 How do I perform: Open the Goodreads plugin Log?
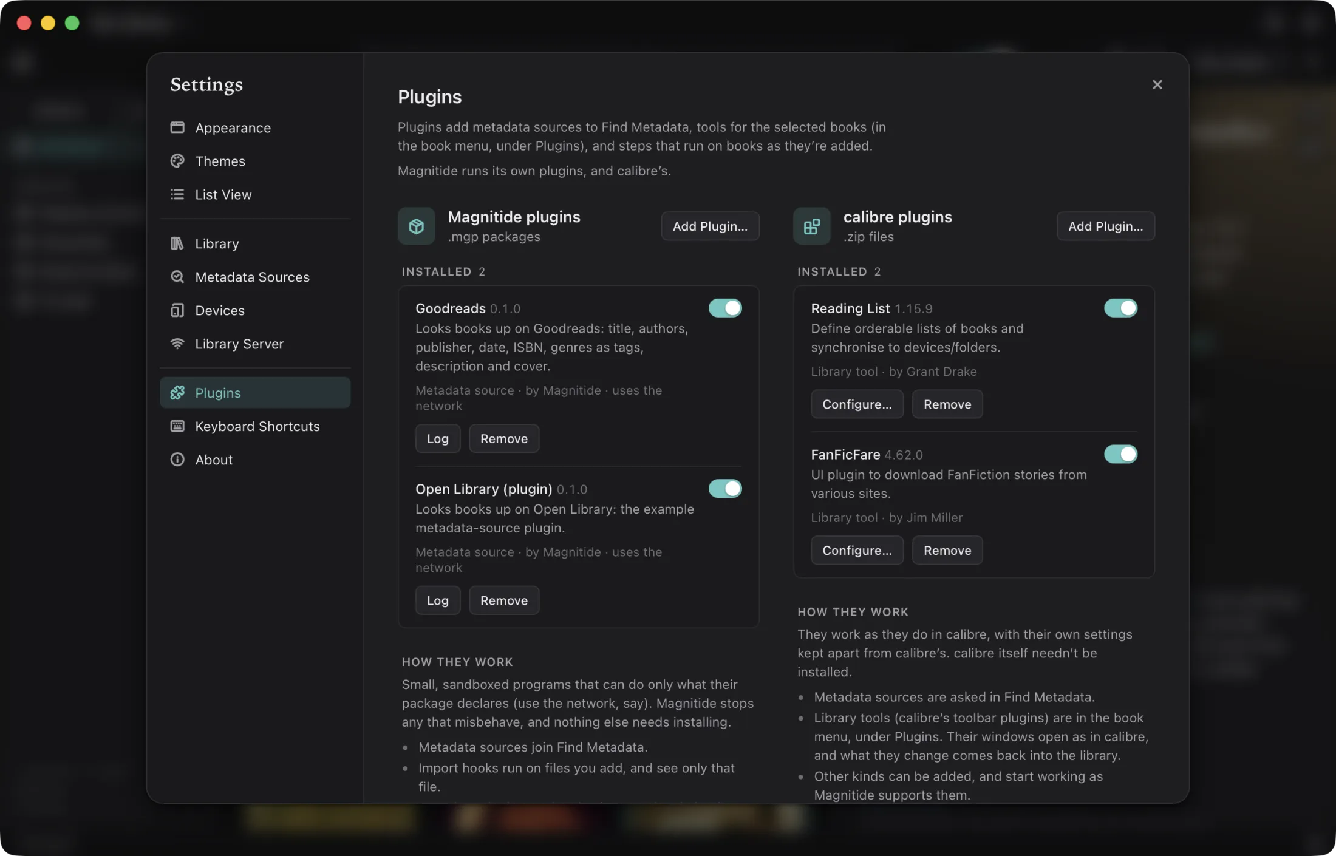[x=438, y=438]
